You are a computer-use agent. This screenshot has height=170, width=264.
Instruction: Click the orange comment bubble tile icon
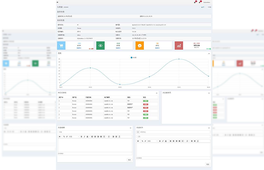tap(140, 45)
